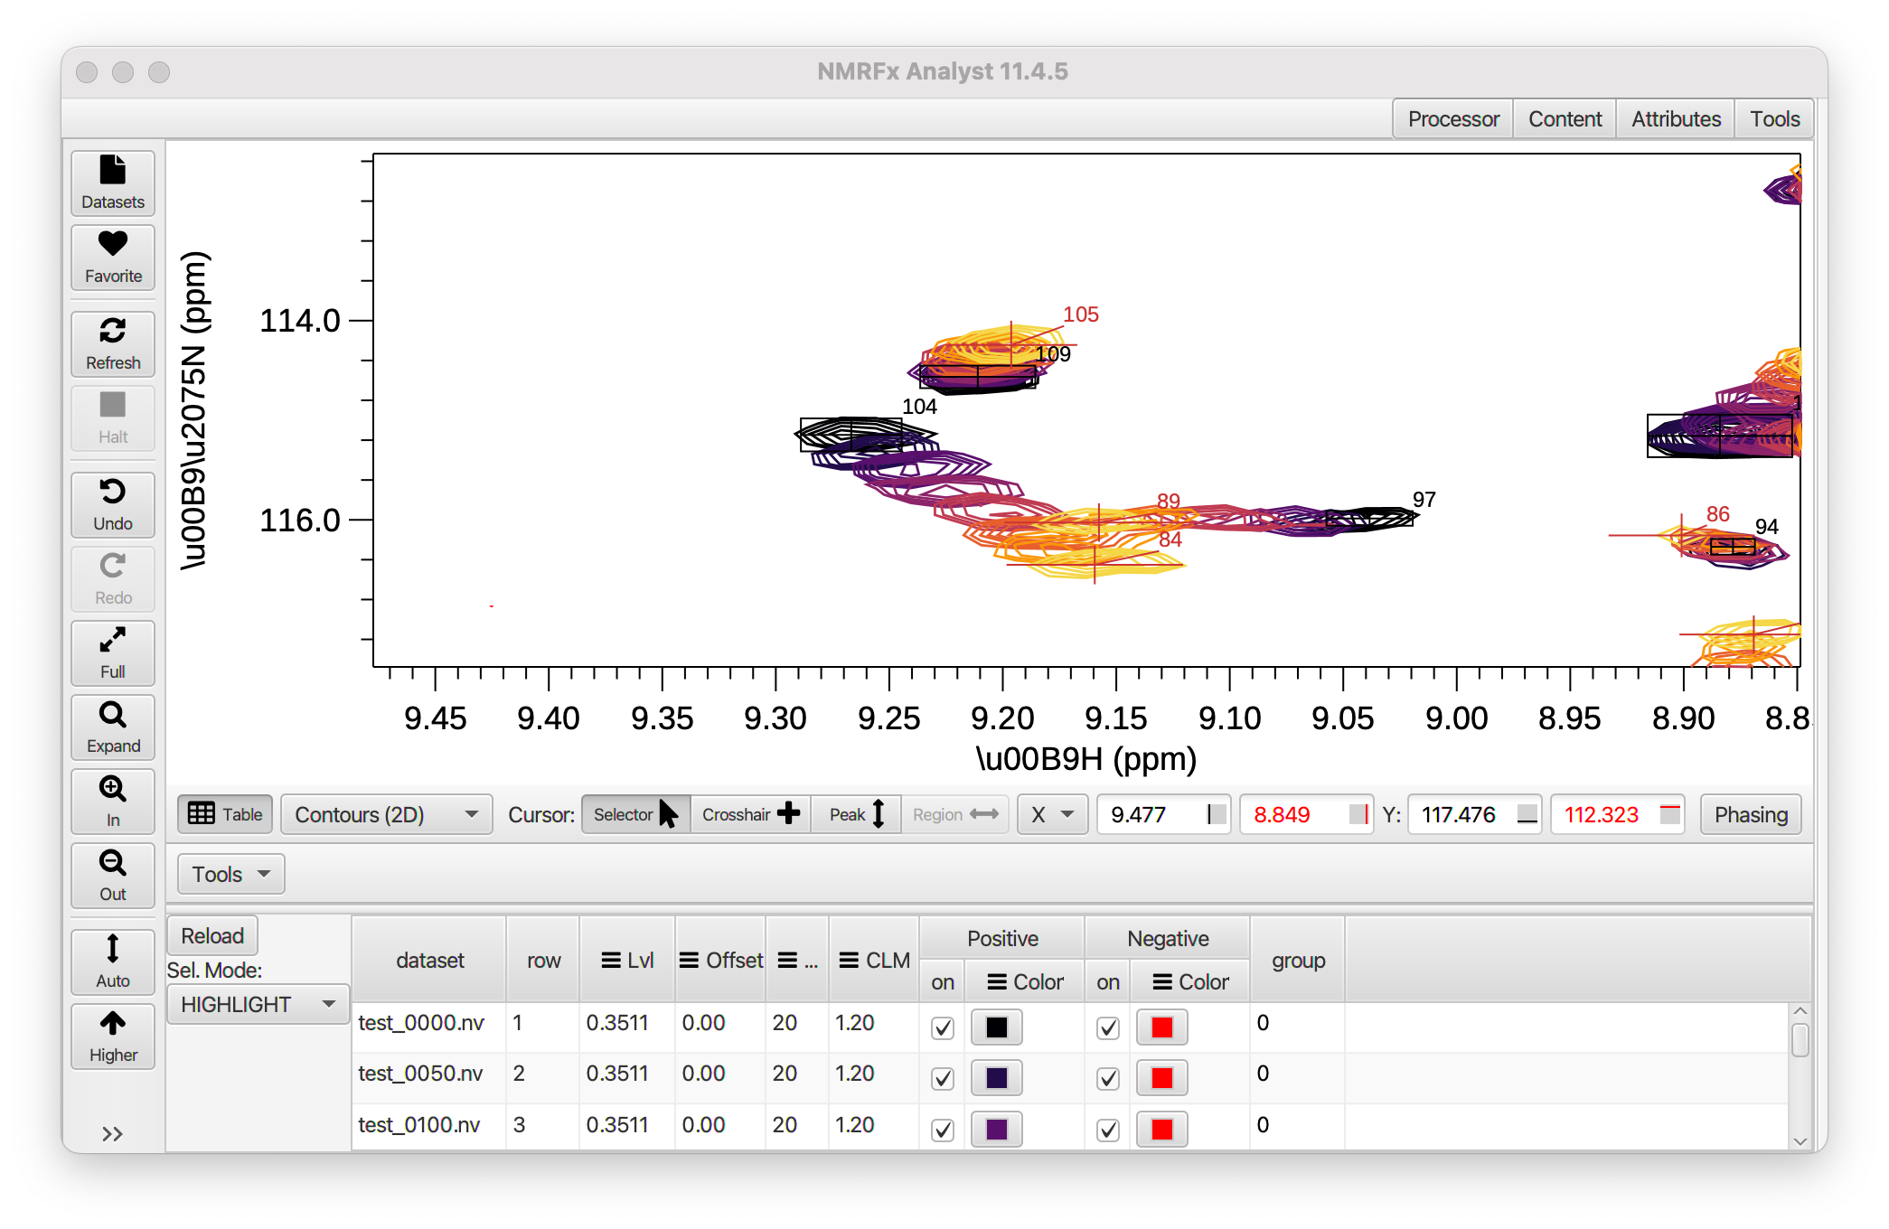1889x1229 pixels.
Task: Click the Reload button
Action: point(212,935)
